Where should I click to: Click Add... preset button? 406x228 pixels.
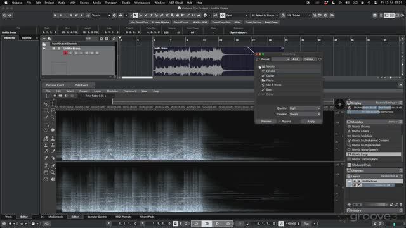(x=296, y=59)
